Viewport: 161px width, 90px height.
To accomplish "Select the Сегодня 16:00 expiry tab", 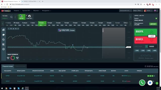I will (85, 24).
